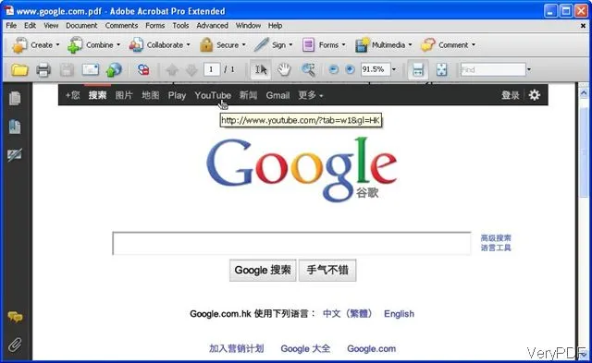Screen dimensions: 592x363
Task: Click the zoom percentage value field
Action: (375, 69)
